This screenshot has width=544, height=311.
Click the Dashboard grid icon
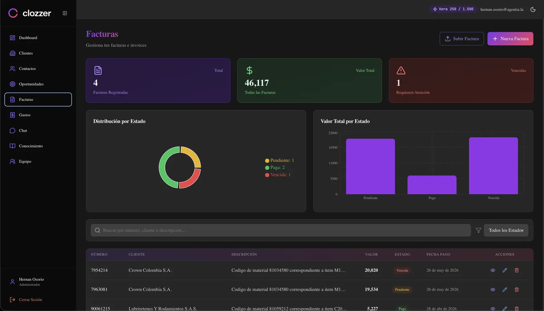[13, 38]
